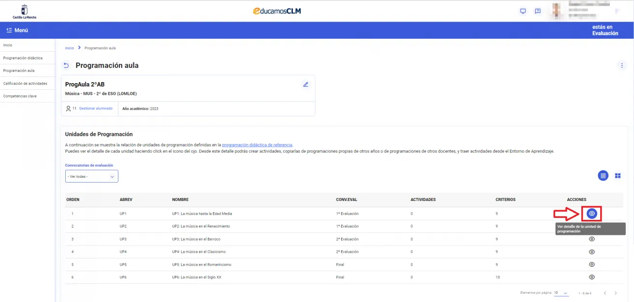
Task: Open Convocatorias de evaluación dropdown
Action: pyautogui.click(x=92, y=176)
